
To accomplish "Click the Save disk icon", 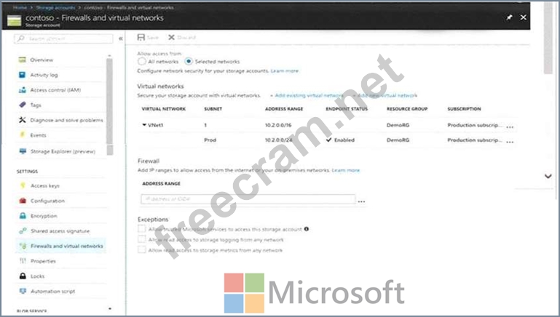I will click(141, 37).
